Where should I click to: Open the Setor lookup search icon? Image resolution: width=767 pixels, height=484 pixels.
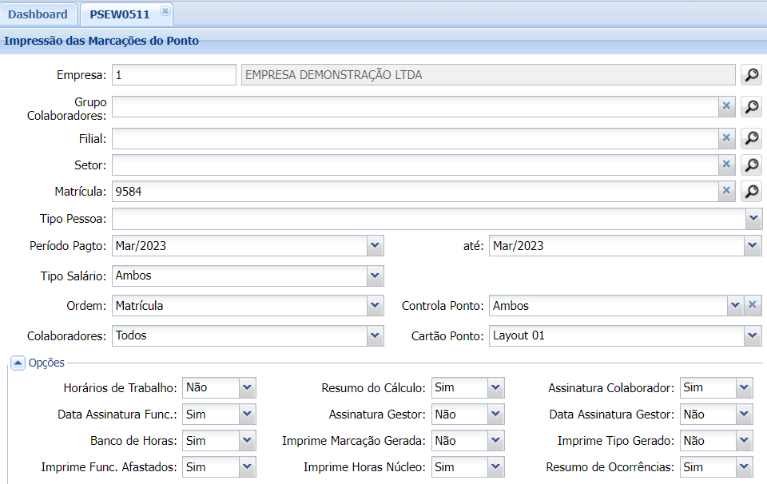(751, 165)
